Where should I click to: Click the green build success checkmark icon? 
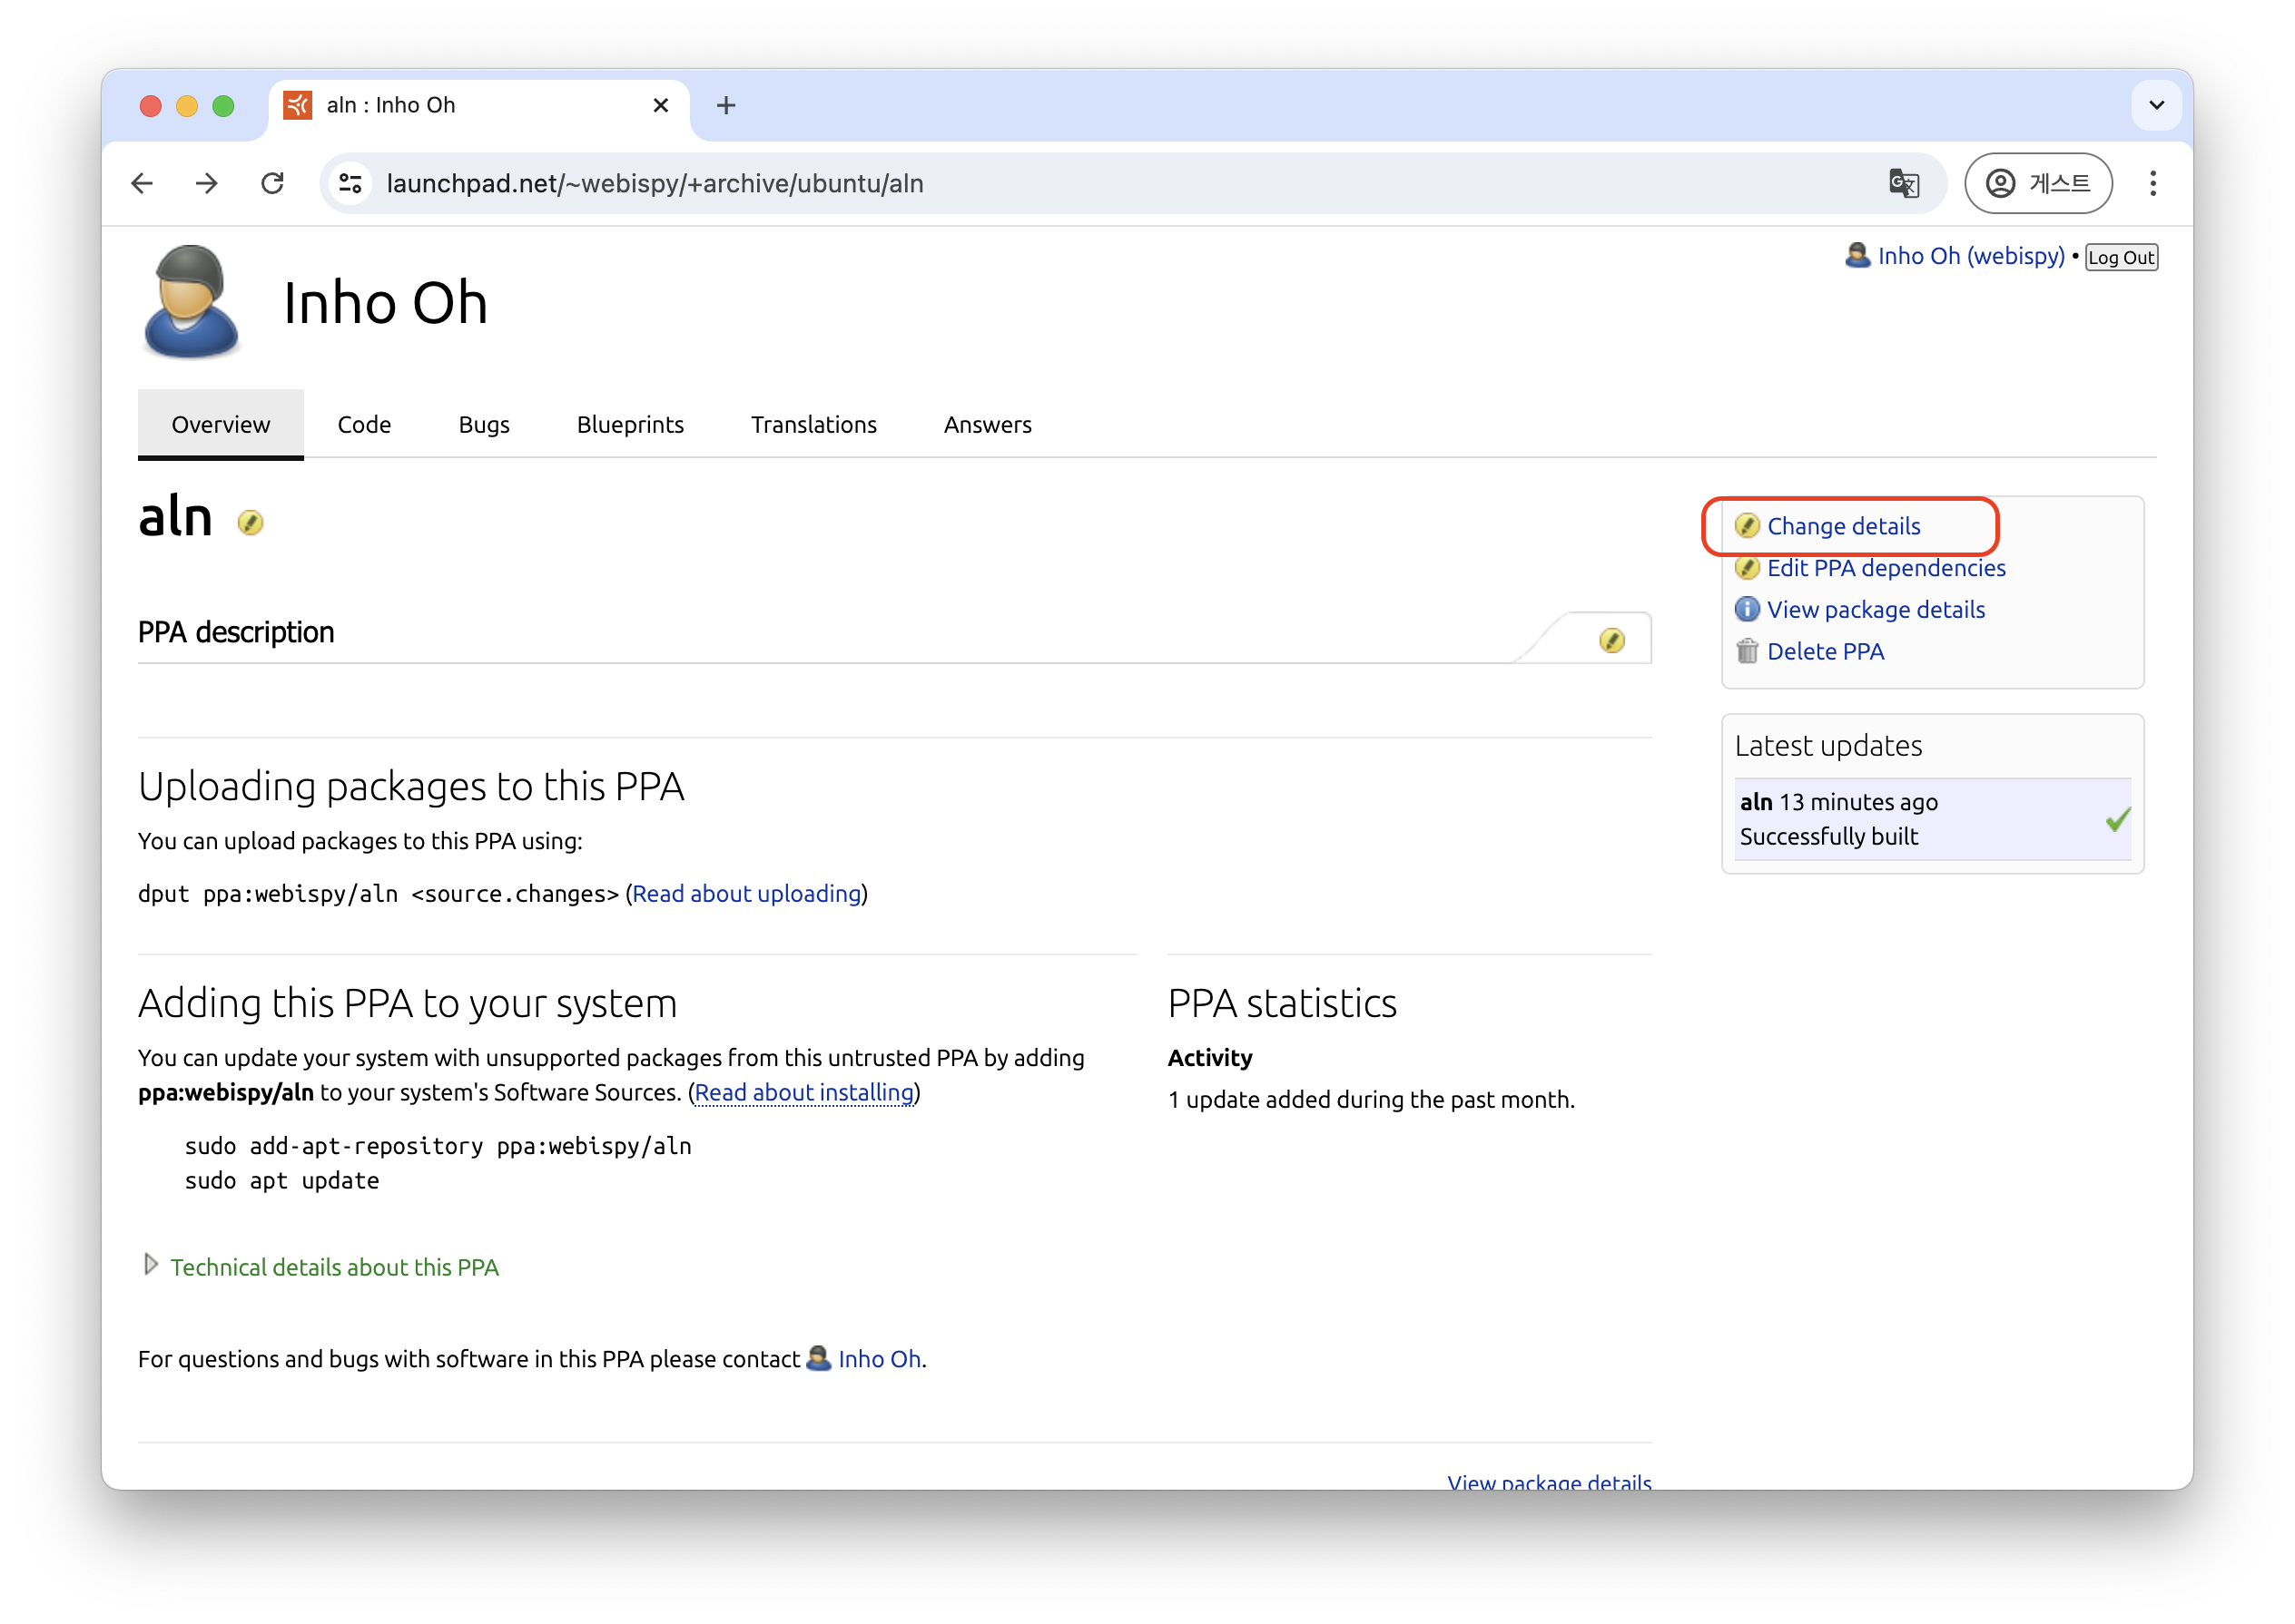tap(2117, 819)
